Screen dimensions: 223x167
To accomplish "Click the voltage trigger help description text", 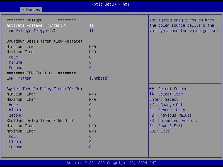I will pos(184,25).
